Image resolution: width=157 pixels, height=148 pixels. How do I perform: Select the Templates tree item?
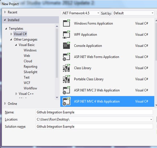click(x=16, y=29)
